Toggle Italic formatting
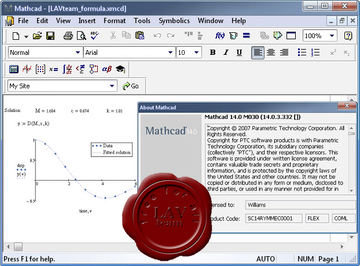The height and width of the screenshot is (266, 360). [226, 53]
